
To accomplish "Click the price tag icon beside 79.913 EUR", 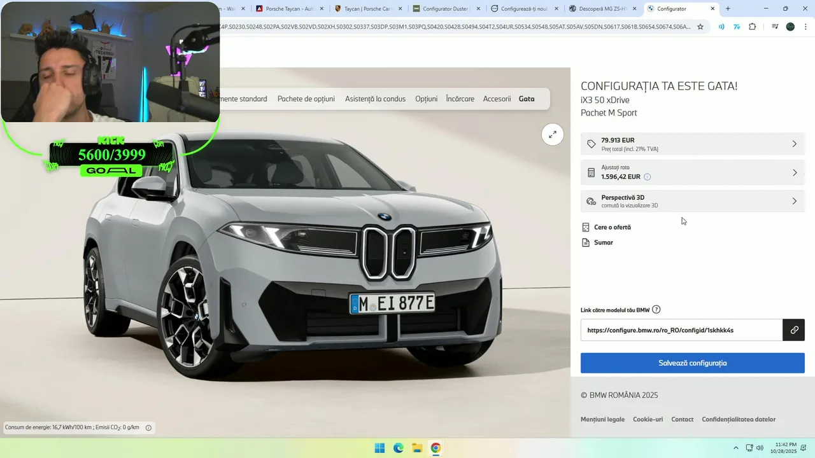I will [591, 144].
